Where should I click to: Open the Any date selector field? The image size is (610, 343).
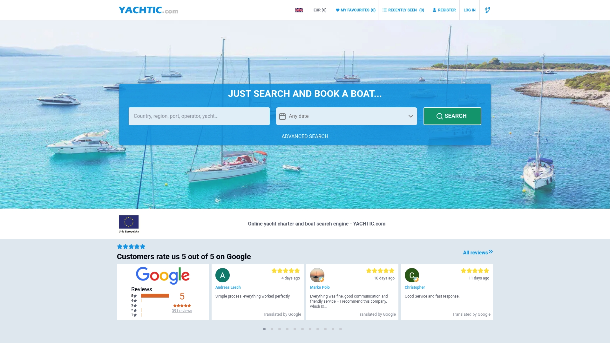pyautogui.click(x=347, y=116)
